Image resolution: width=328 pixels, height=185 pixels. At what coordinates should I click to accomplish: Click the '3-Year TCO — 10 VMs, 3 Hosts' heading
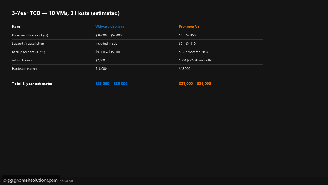click(66, 13)
